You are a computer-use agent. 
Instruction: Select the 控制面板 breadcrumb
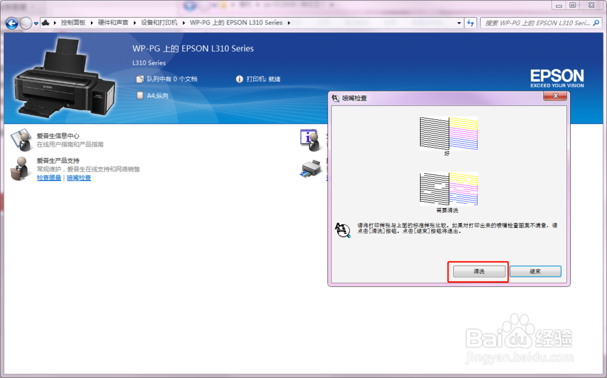(x=73, y=23)
